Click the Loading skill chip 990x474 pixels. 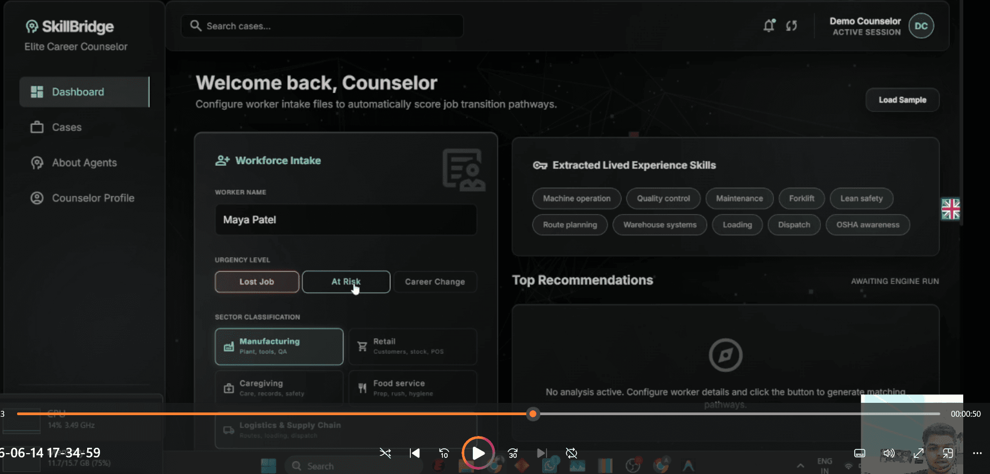pos(737,225)
